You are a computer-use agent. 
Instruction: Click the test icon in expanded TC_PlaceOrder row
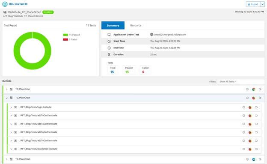11,98
